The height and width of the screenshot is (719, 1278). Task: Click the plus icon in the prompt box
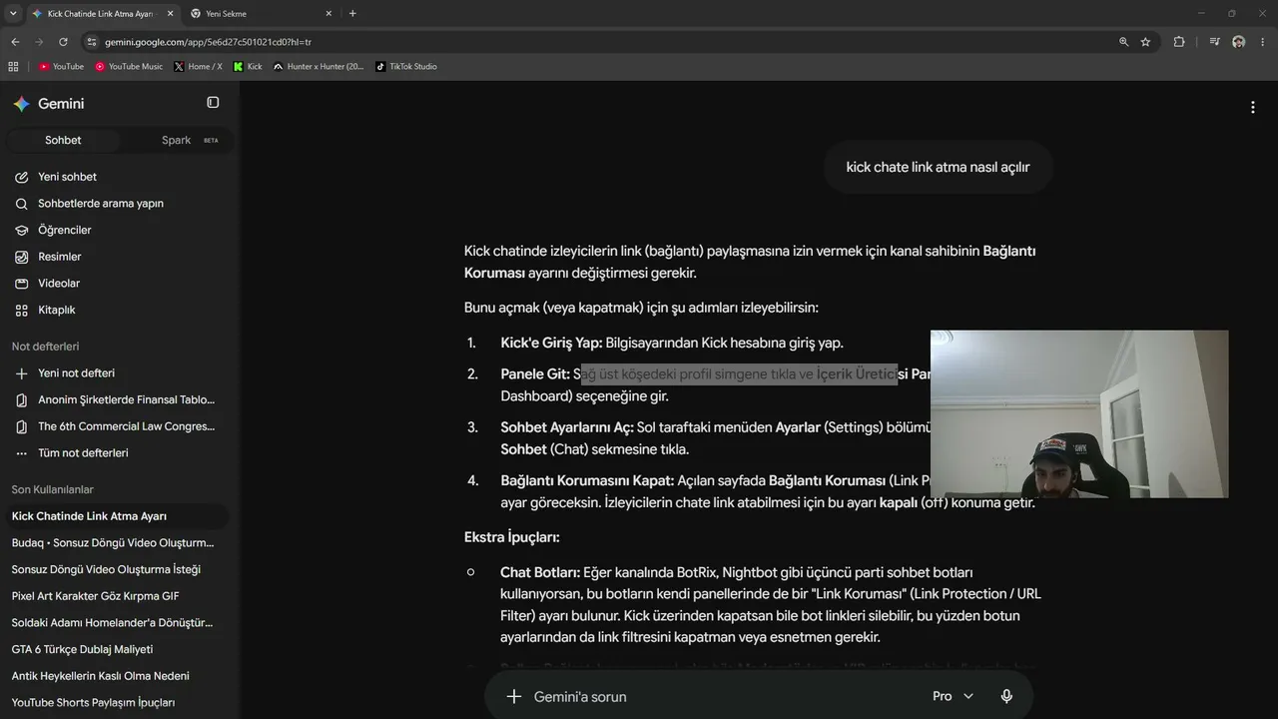point(514,697)
